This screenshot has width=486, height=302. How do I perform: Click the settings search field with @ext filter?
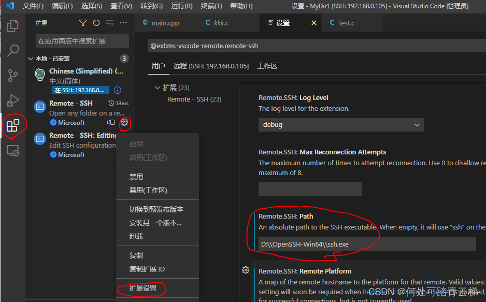(317, 46)
